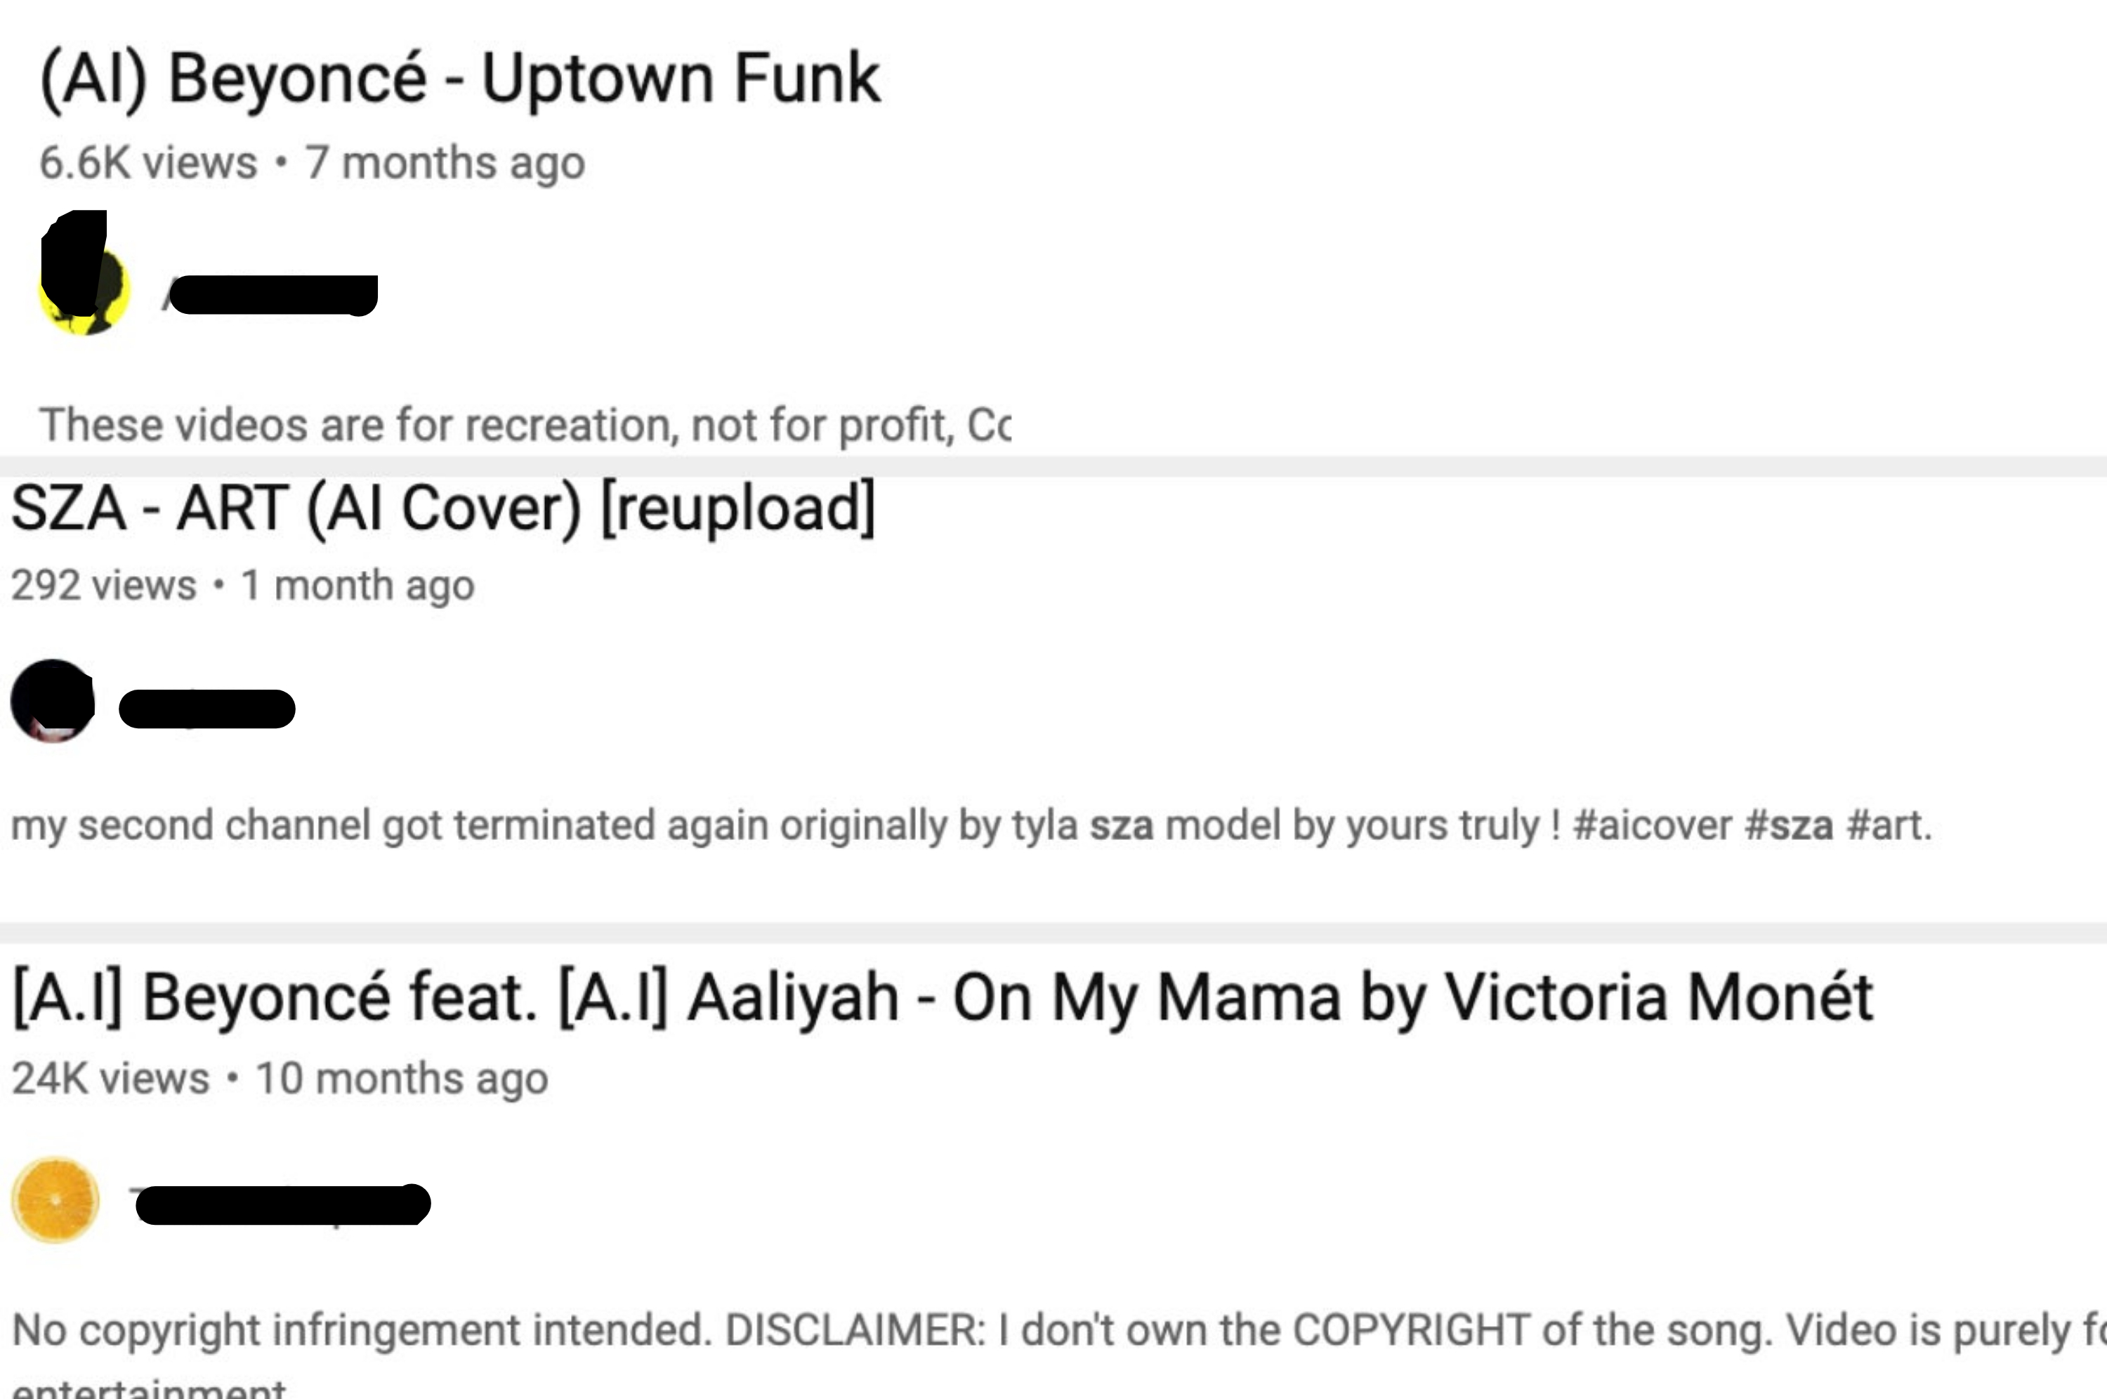Viewport: 2107px width, 1399px height.
Task: Click the "7 months ago" upload date
Action: coord(445,163)
